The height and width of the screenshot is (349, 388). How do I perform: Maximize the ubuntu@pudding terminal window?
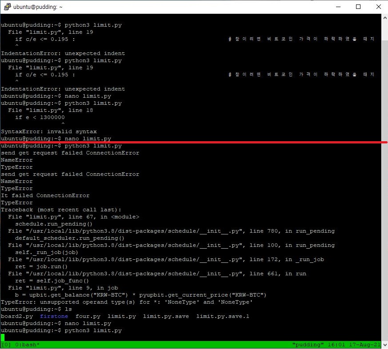tap(358, 7)
